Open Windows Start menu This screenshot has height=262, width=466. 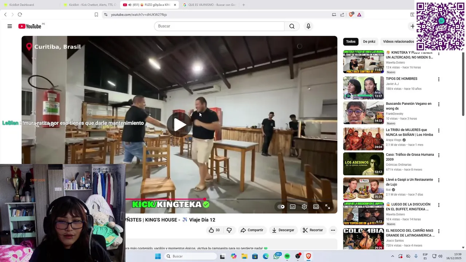pos(158,256)
